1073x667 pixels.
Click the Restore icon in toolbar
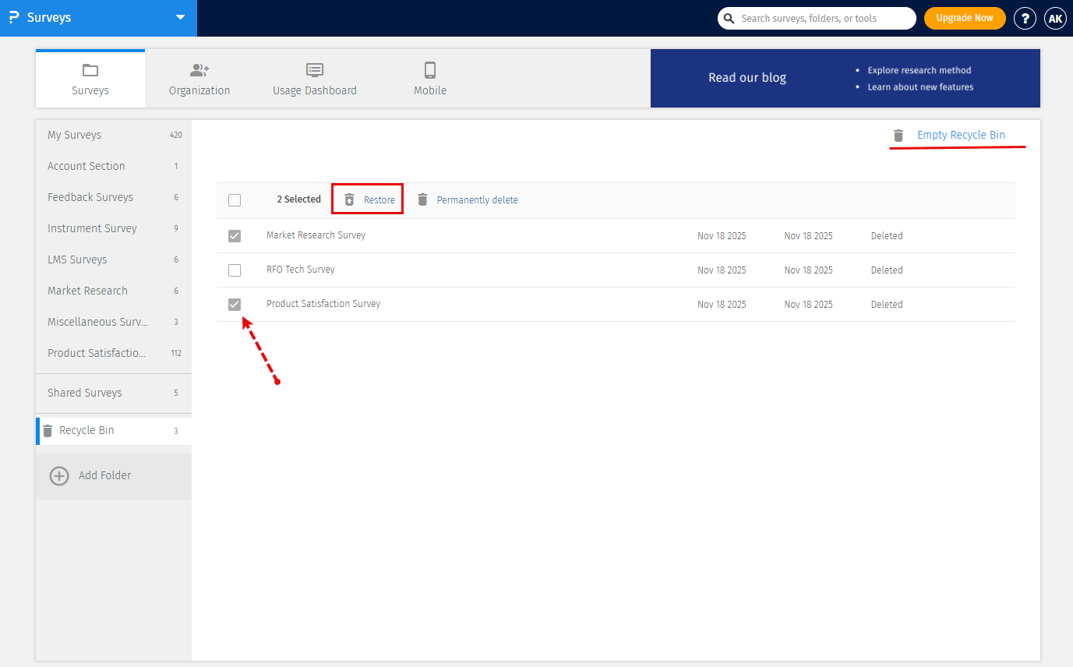point(349,200)
